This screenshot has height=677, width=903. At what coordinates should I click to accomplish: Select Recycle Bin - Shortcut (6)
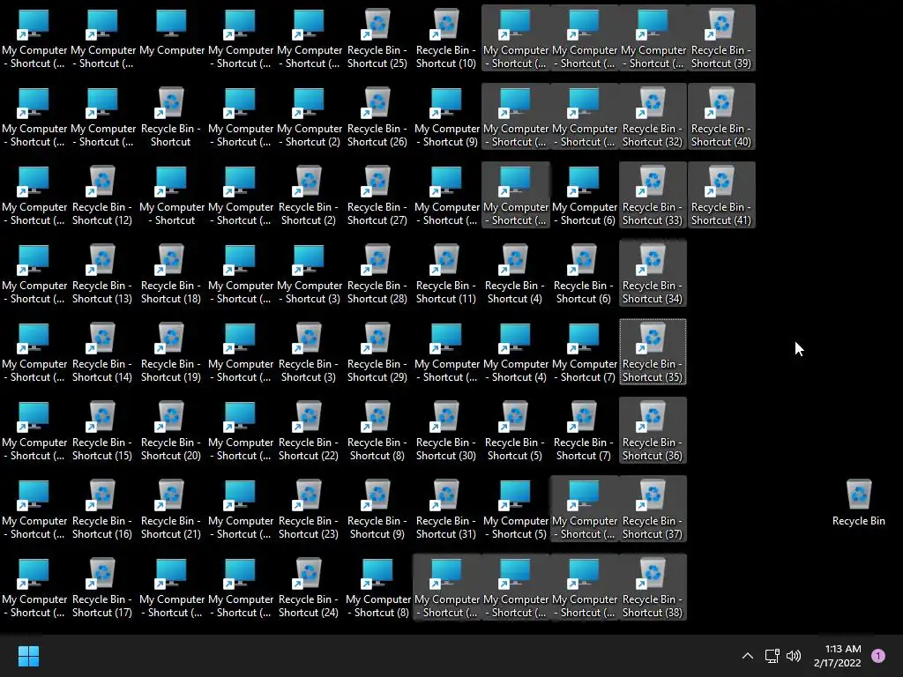pos(584,274)
